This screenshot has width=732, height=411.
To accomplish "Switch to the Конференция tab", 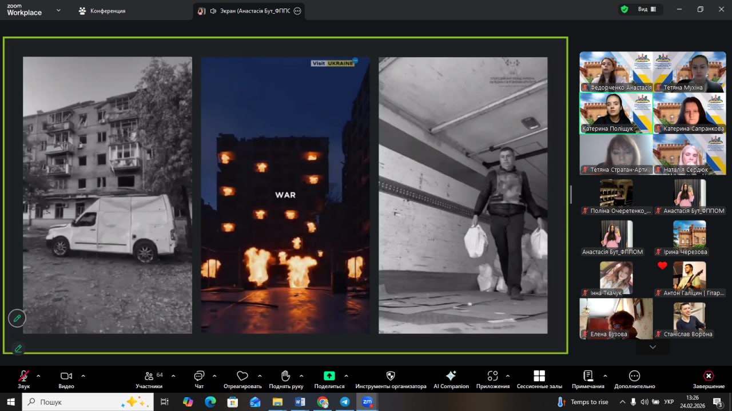I will (x=102, y=11).
